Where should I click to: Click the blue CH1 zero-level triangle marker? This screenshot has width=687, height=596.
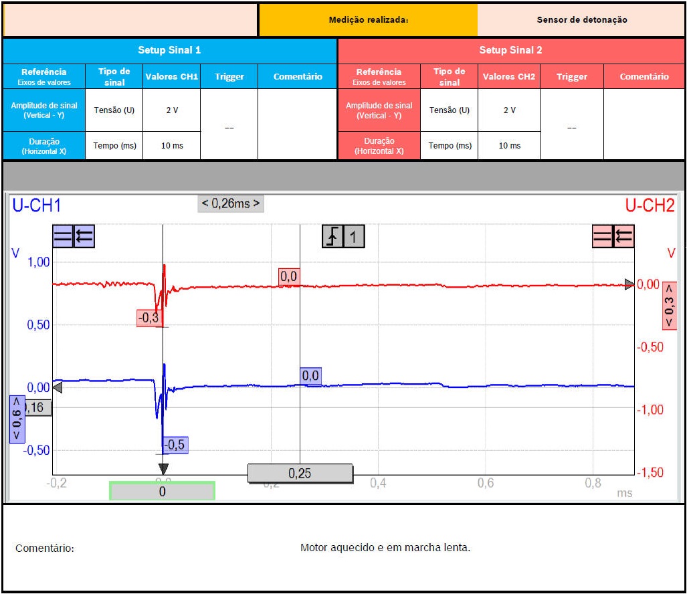coord(57,388)
